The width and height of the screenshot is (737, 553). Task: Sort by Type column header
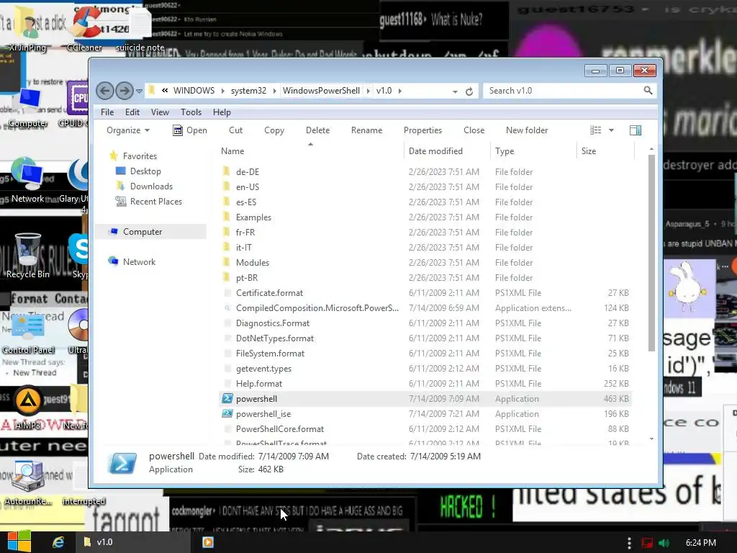pos(533,151)
